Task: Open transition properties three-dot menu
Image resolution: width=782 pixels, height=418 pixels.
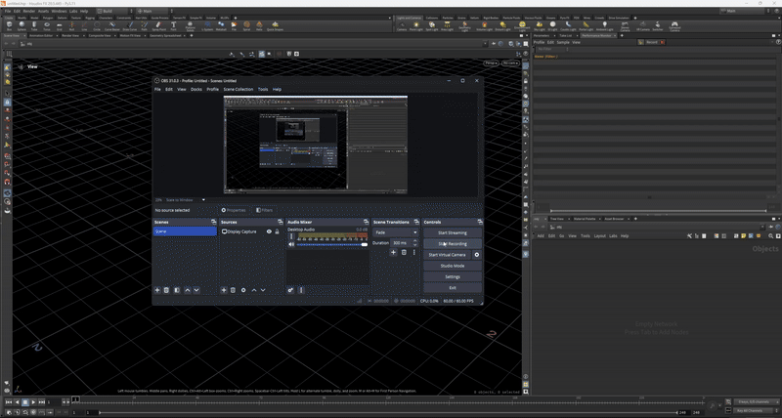Action: coord(413,253)
